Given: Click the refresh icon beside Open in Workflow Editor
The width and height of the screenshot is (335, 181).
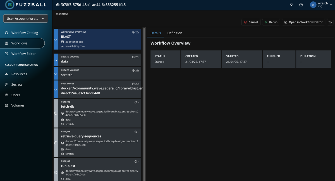Looking at the screenshot, I should pos(330,22).
